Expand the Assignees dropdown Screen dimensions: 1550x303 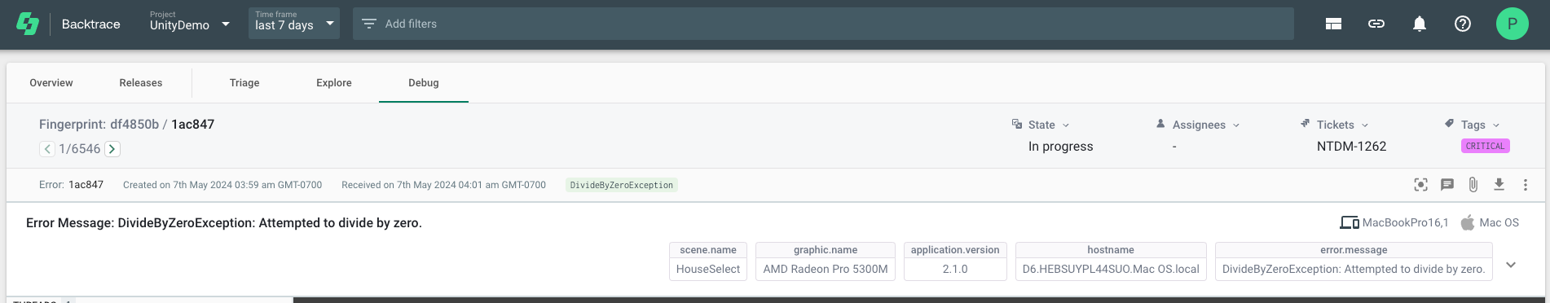pos(1236,125)
